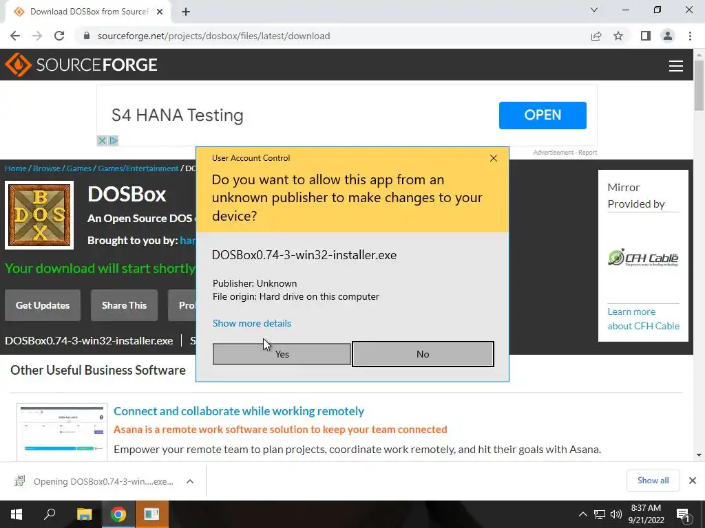
Task: Open tab search chevron in title bar
Action: pos(594,10)
